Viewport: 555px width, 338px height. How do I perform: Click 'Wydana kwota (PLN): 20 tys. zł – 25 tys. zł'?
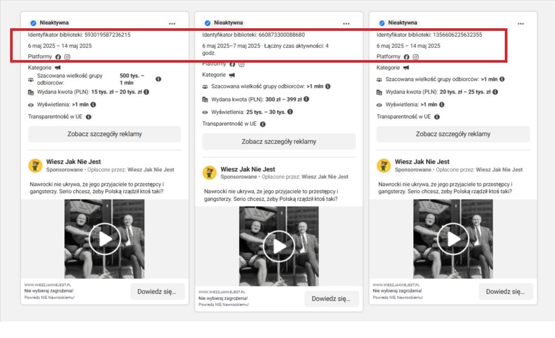(438, 92)
